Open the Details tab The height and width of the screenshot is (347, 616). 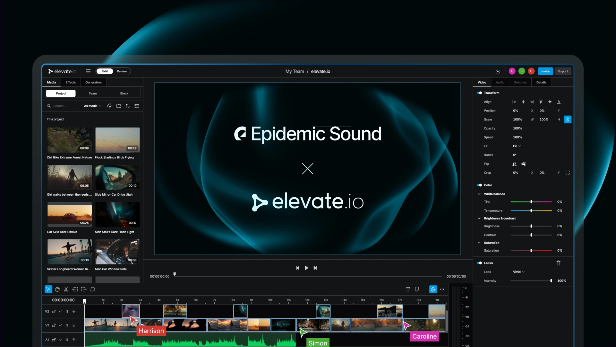541,82
